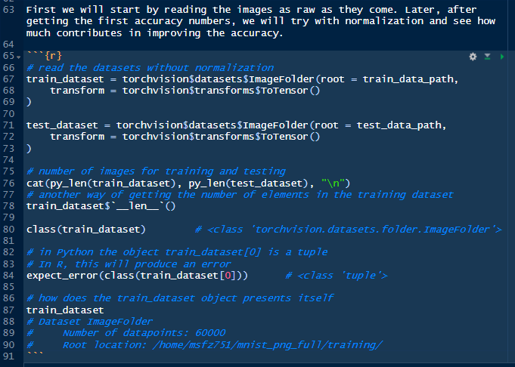
Task: Run all chunks above icon
Action: click(487, 57)
